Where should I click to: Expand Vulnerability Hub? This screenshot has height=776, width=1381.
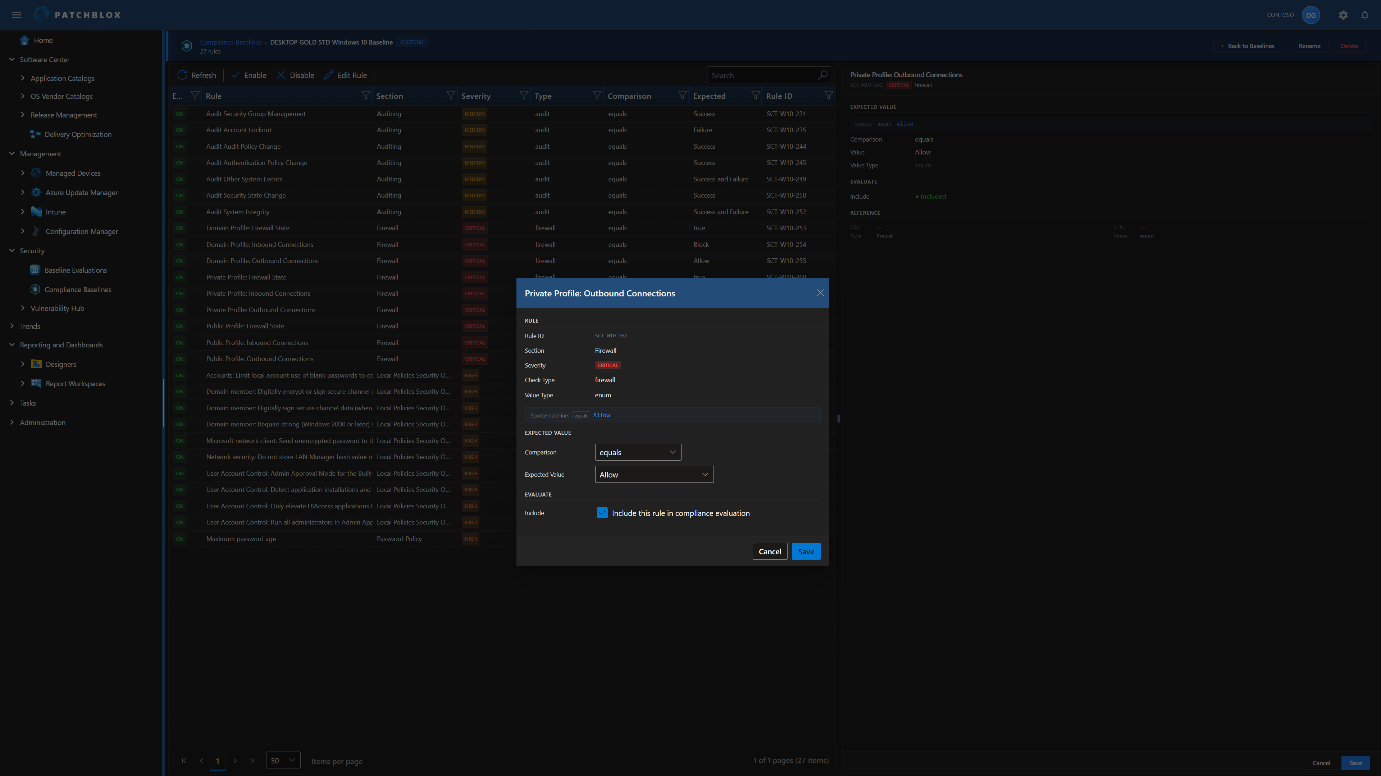[23, 308]
